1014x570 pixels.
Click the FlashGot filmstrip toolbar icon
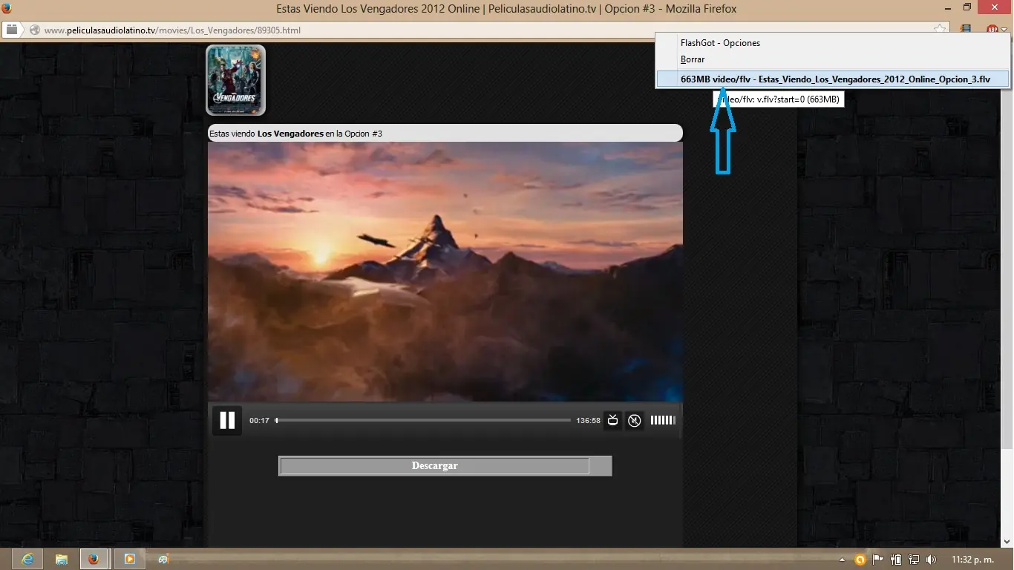click(966, 30)
